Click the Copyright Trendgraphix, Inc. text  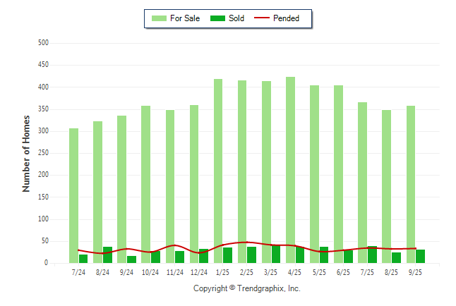246,289
